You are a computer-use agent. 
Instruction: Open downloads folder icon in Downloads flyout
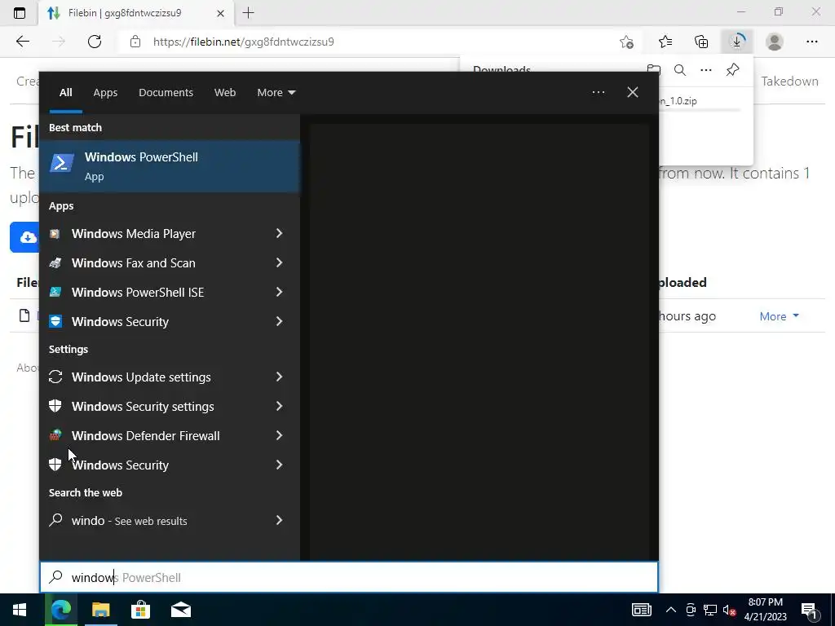point(653,70)
